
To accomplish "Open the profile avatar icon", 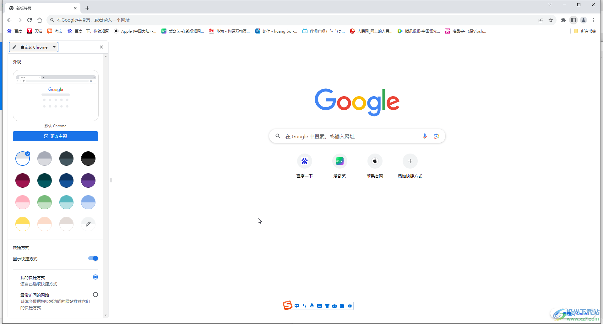I will (x=584, y=20).
